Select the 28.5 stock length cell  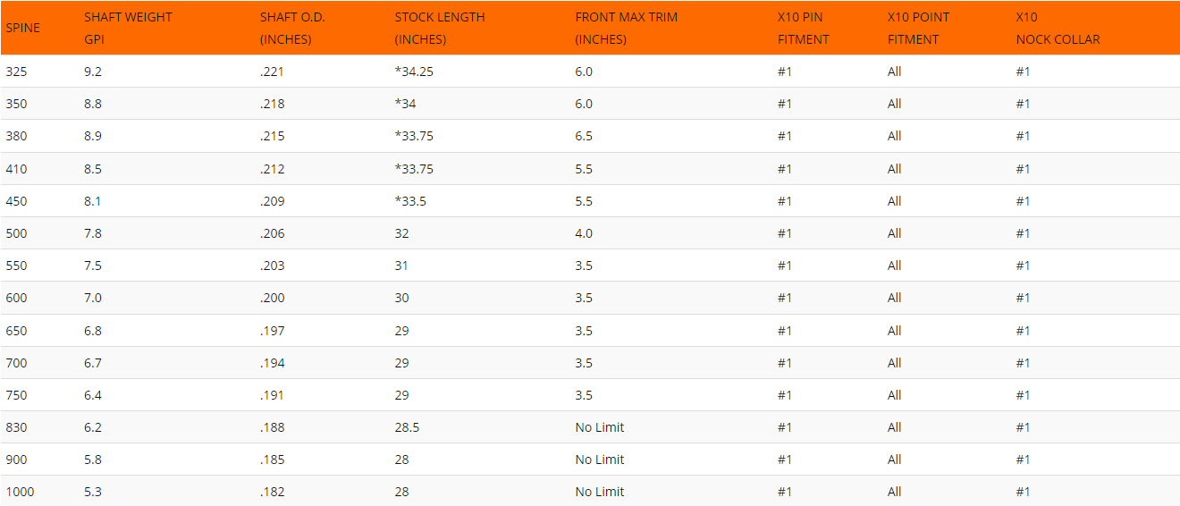pos(407,427)
